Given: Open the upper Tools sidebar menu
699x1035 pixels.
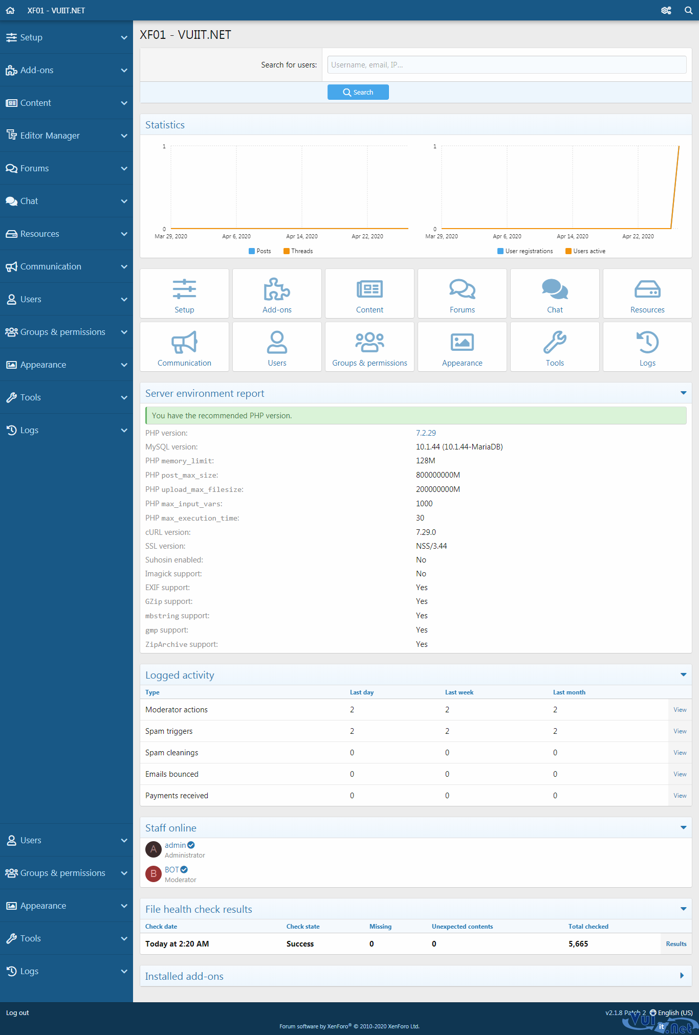Looking at the screenshot, I should click(67, 397).
